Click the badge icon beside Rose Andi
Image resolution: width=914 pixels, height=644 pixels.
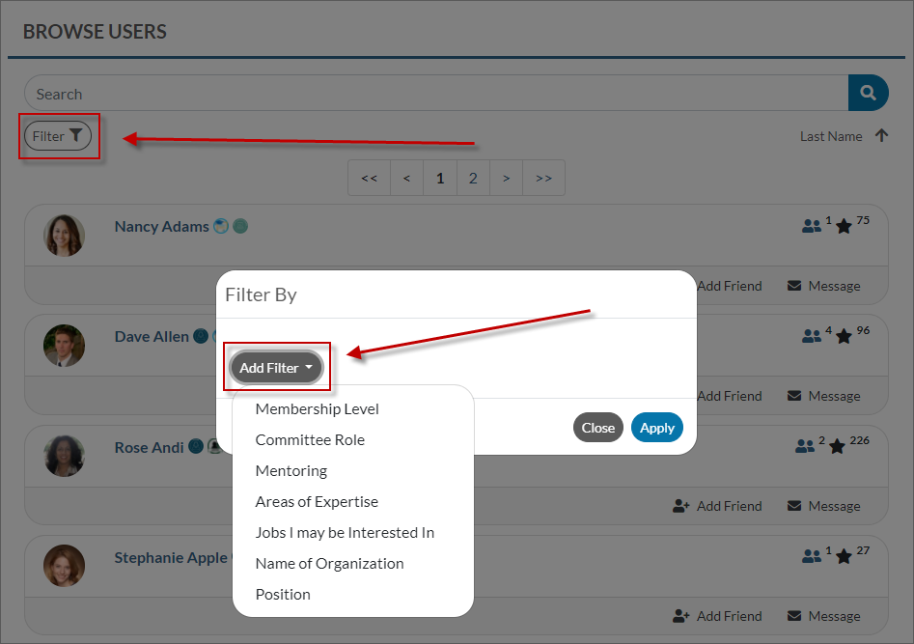[x=196, y=447]
